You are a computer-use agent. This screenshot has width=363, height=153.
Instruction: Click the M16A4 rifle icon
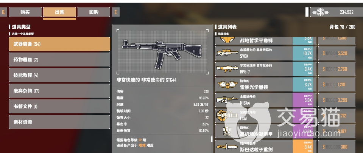[227, 100]
